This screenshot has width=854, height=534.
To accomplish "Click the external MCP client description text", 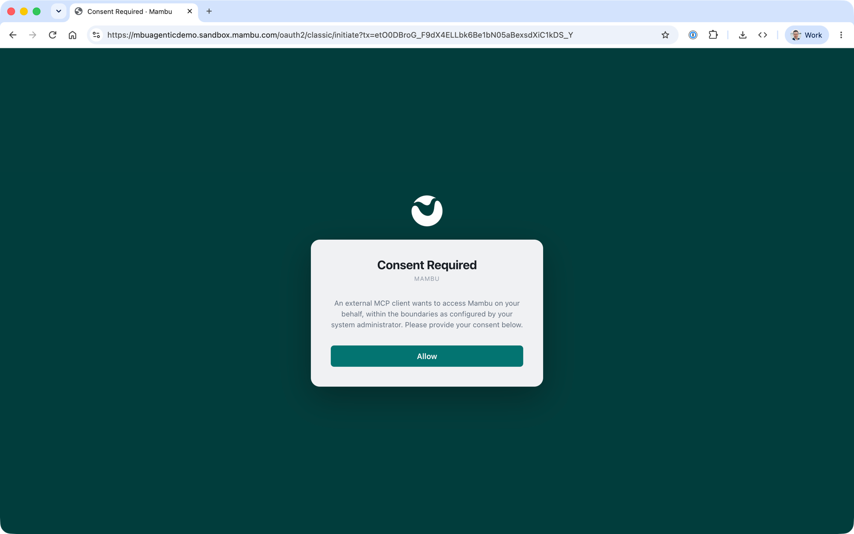I will coord(427,314).
